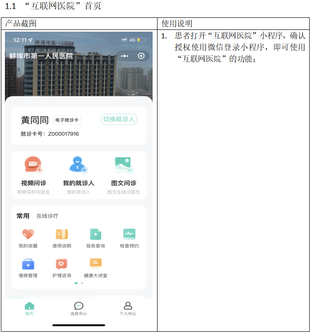311x334 pixels.
Task: Tap the signal strength bars
Action: [x=124, y=40]
